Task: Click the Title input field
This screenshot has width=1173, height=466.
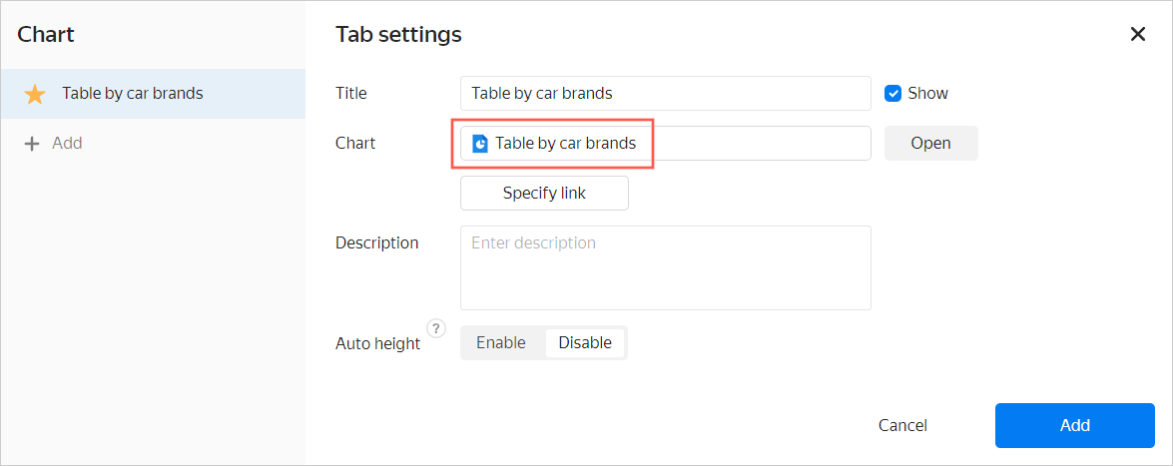Action: [x=665, y=94]
